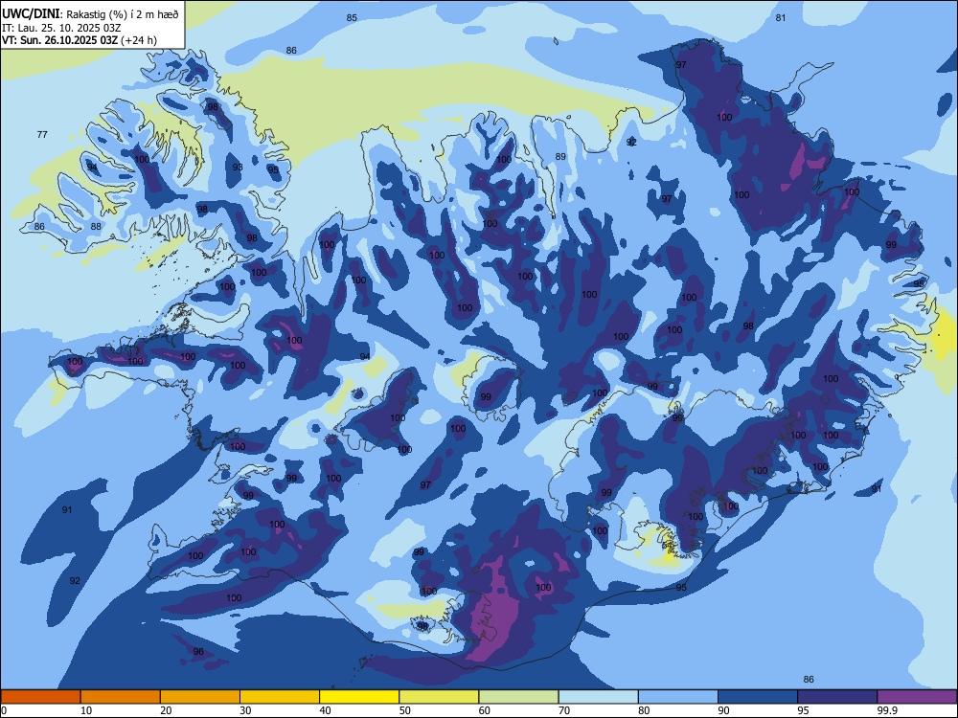958x718 pixels.
Task: Click the 'VT: Sun. 26.10.2025 03Z' valid time
Action: click(x=59, y=41)
